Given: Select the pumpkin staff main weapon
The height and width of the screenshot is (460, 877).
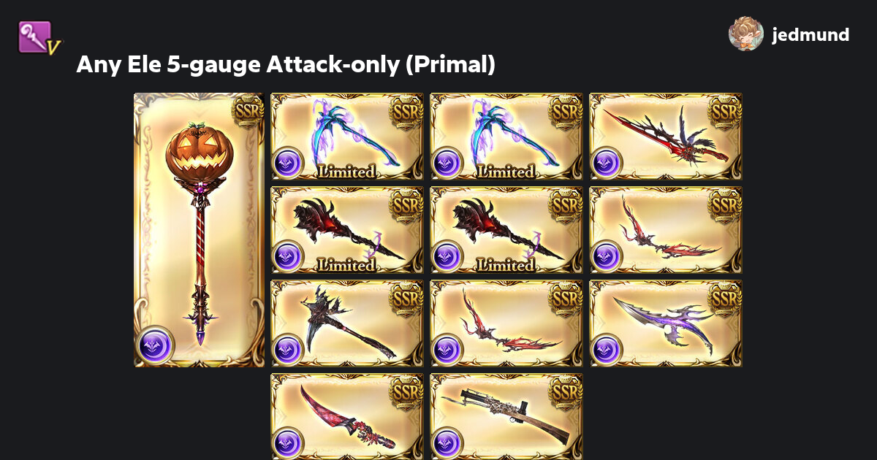Looking at the screenshot, I should pos(199,230).
